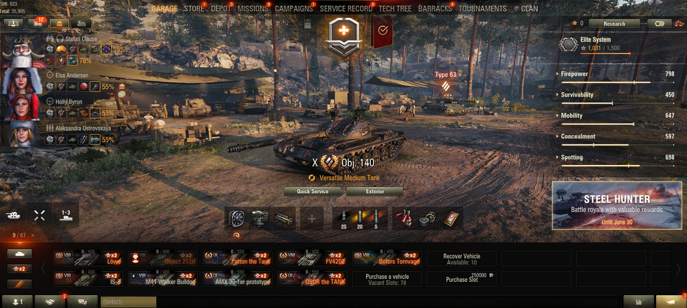Click the Research button
Screen dimensions: 687x308
click(x=614, y=23)
